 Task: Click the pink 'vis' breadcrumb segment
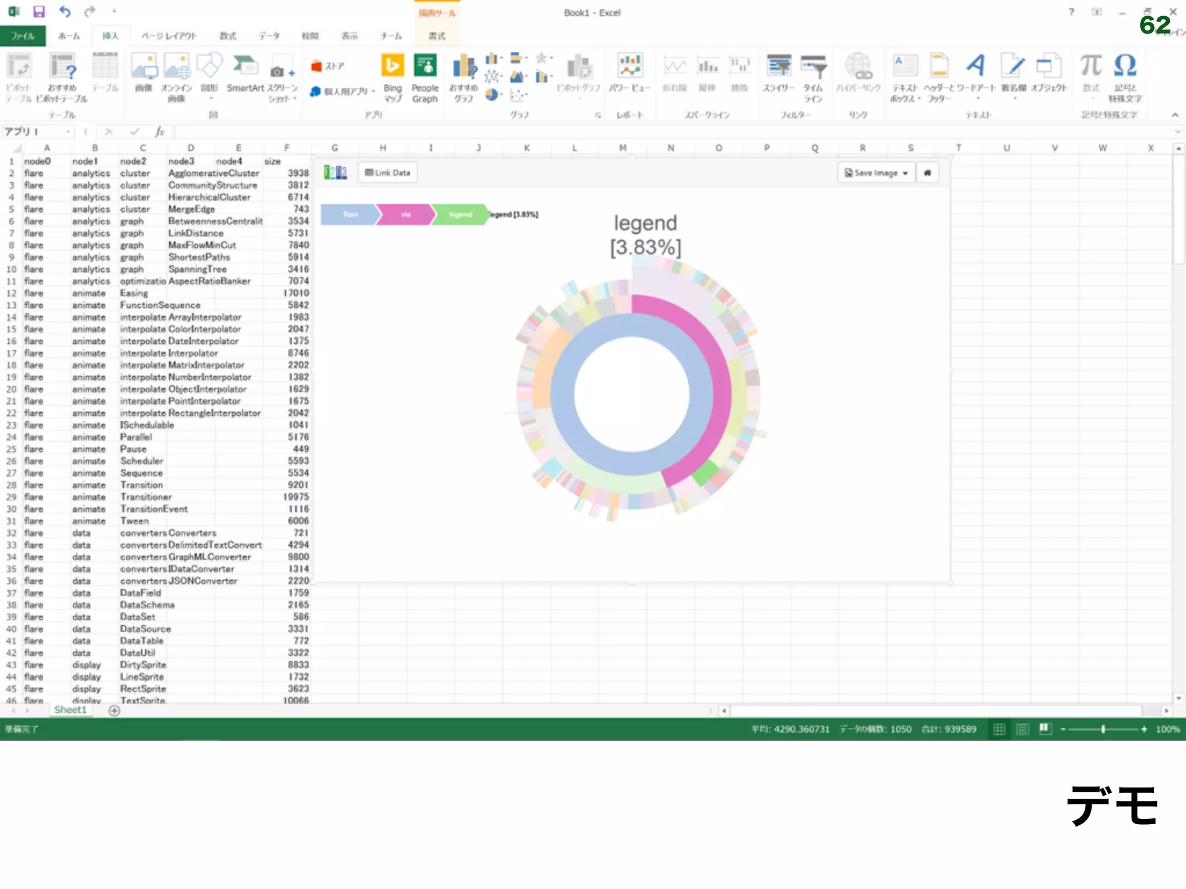pos(405,215)
